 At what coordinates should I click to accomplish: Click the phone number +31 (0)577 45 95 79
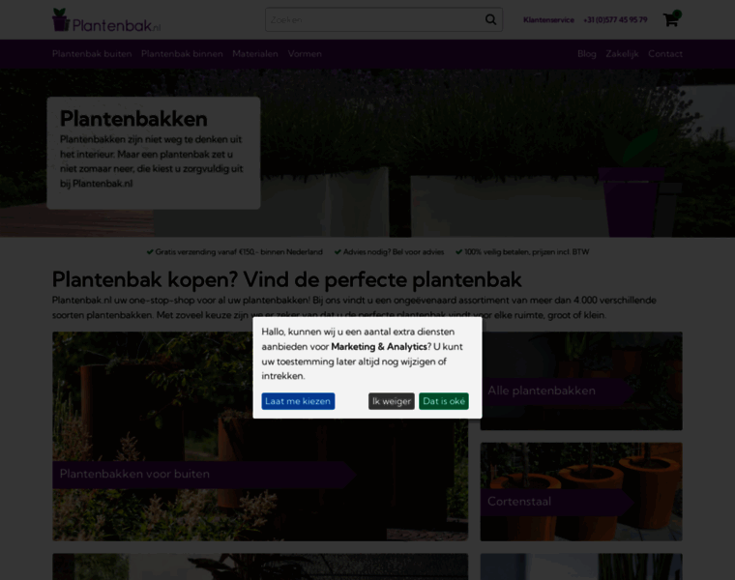click(615, 19)
